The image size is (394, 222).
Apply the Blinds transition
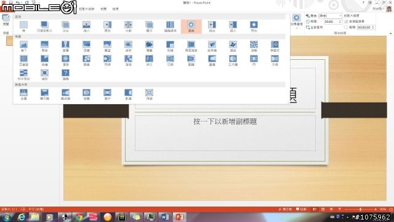[x=23, y=60]
